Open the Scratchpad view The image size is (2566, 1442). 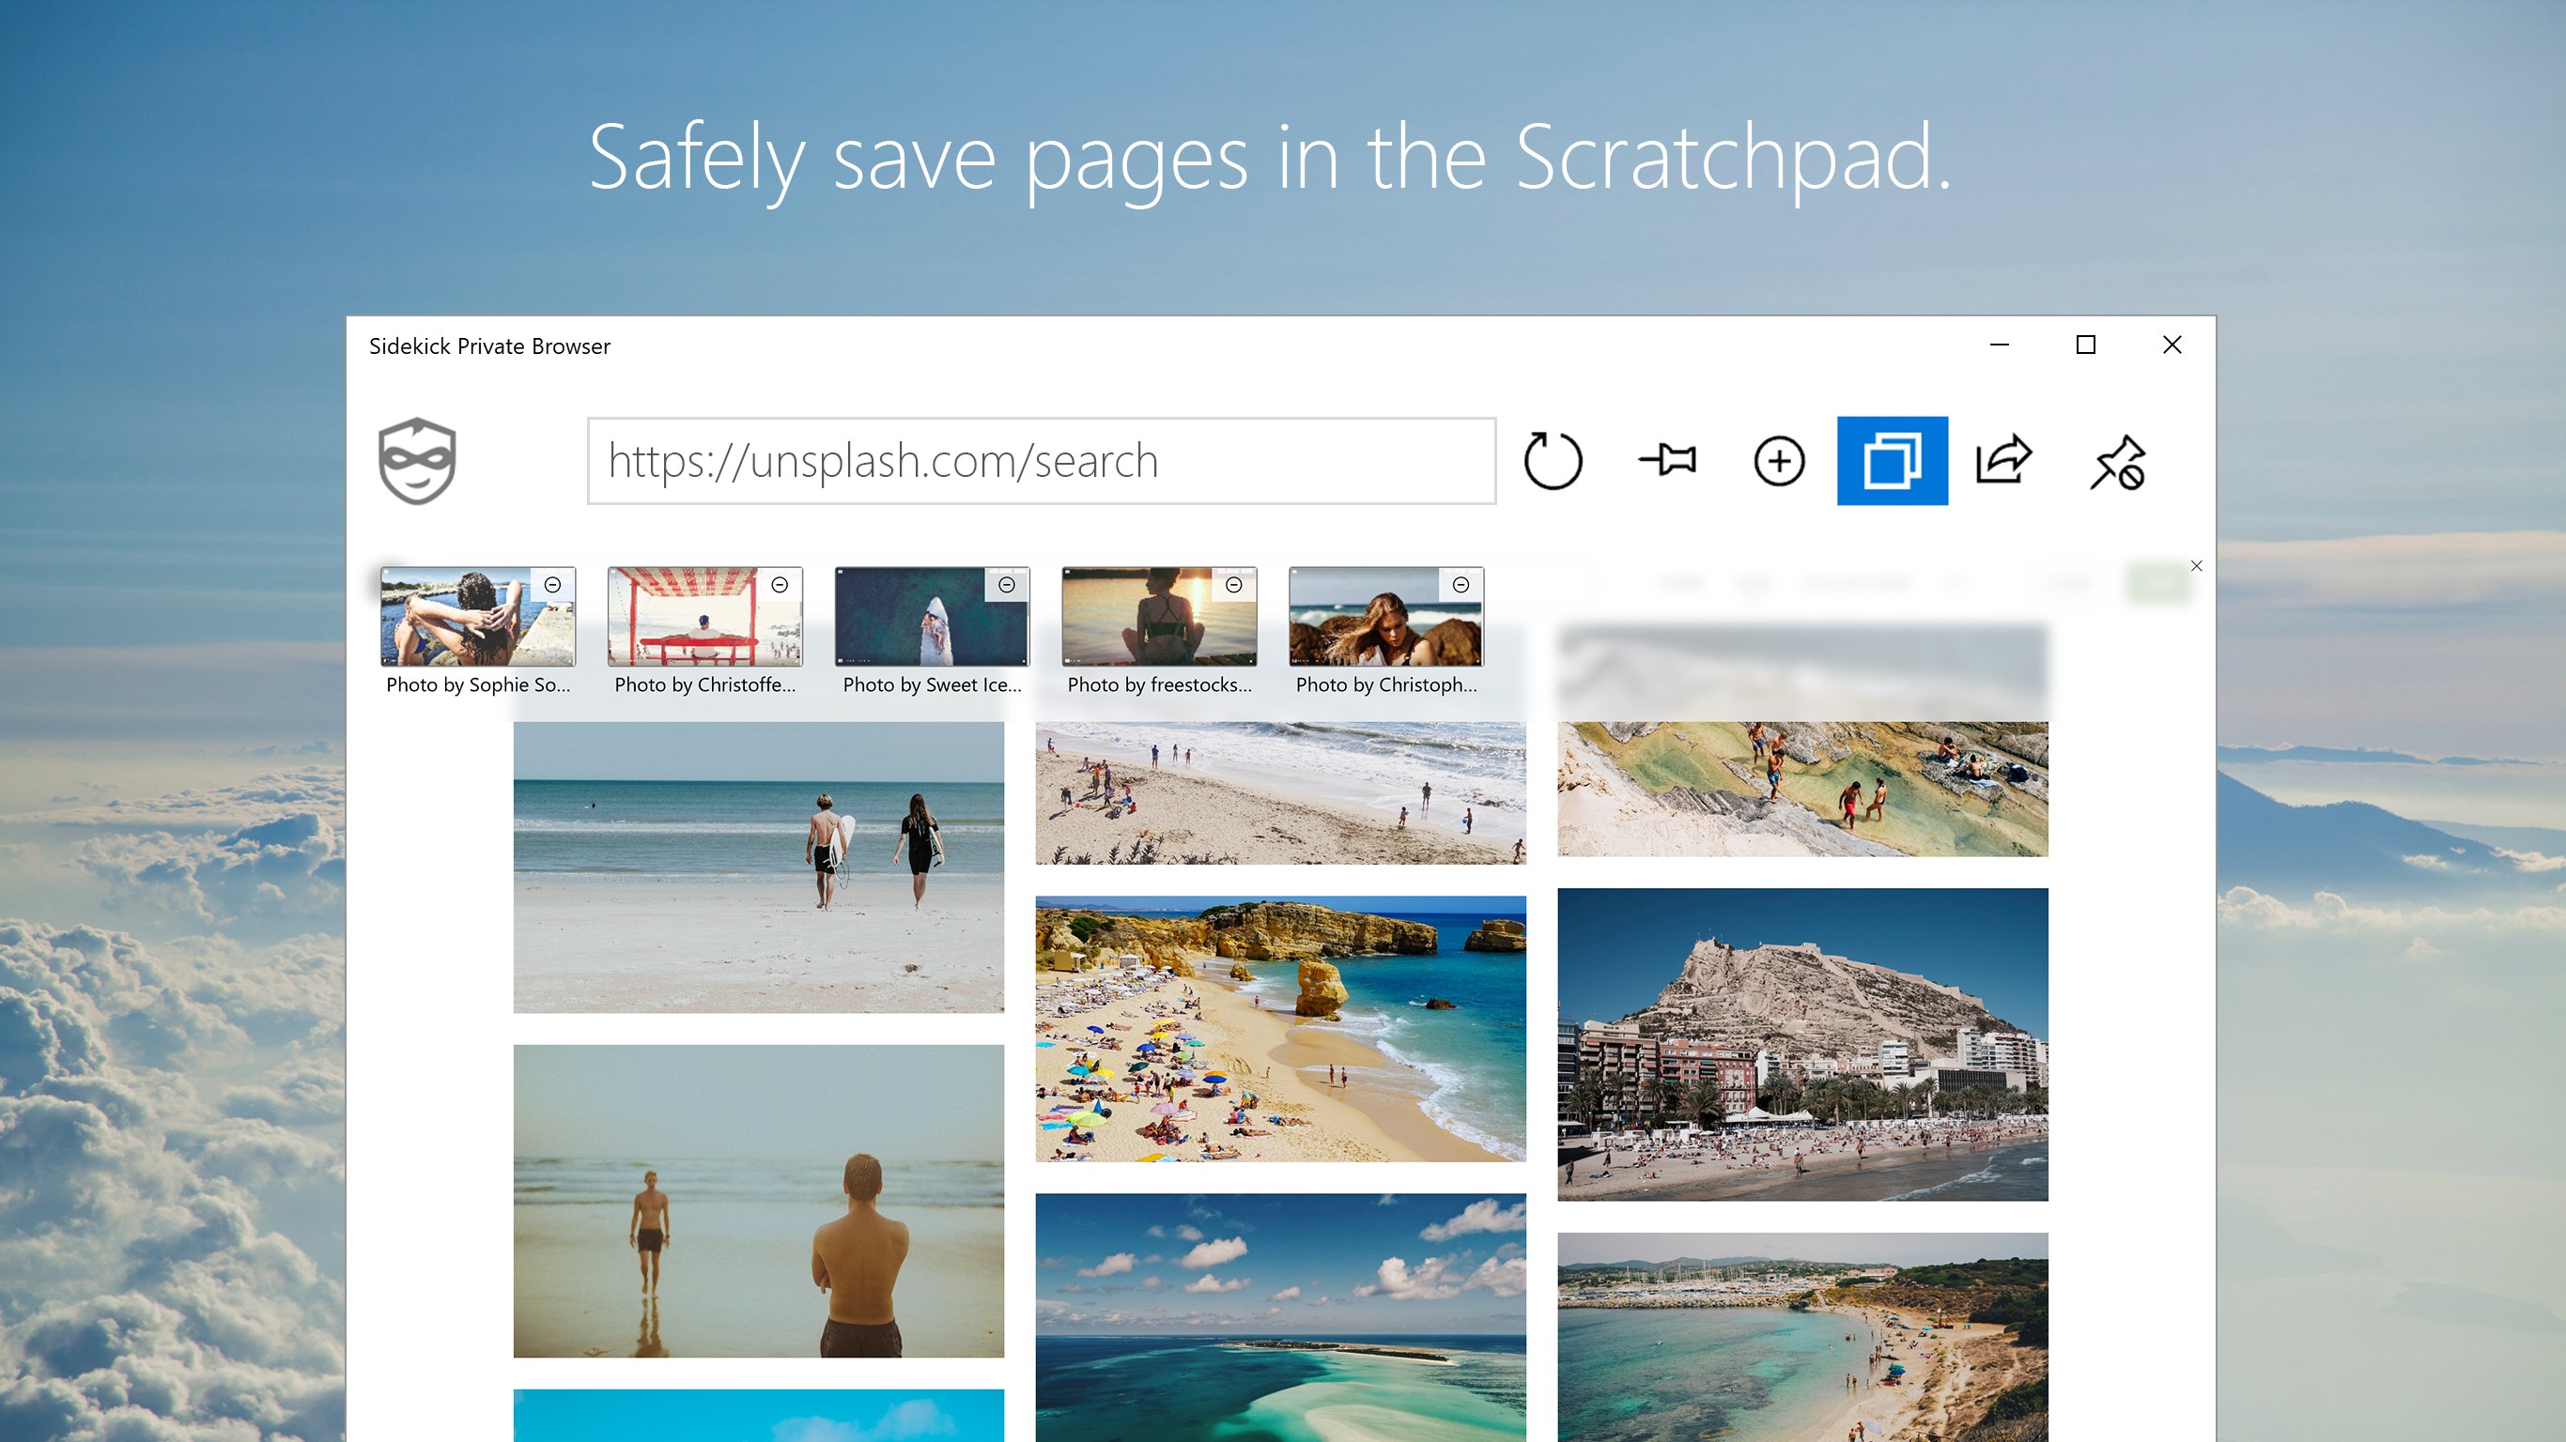1893,460
